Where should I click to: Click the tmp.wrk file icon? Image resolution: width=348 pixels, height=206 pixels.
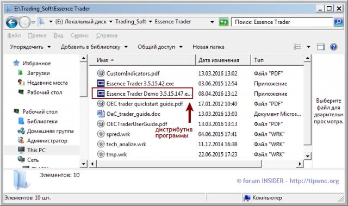[101, 154]
